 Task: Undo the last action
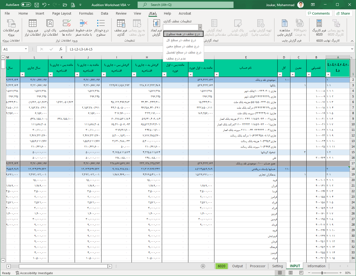pyautogui.click(x=44, y=5)
